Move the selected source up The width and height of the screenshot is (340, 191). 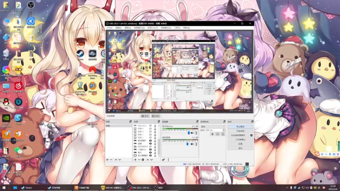click(x=147, y=160)
